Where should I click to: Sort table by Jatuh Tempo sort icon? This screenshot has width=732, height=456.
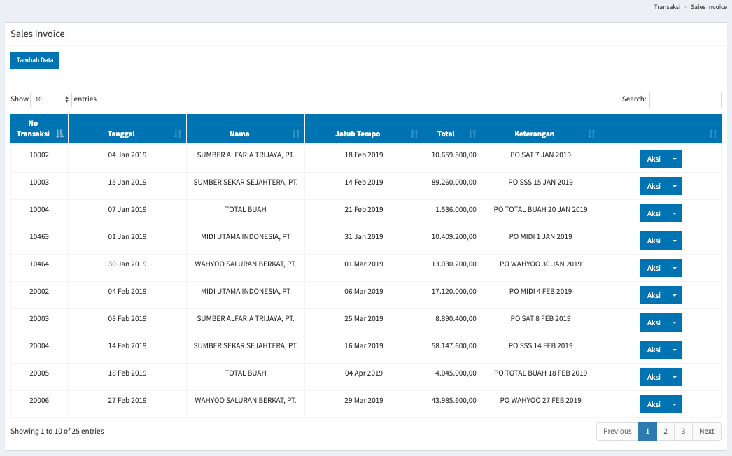click(414, 134)
